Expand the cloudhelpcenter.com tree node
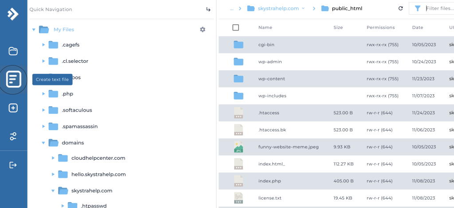This screenshot has height=208, width=454. tap(53, 158)
